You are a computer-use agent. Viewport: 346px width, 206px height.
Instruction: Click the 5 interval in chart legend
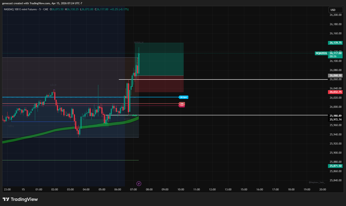(x=40, y=9)
